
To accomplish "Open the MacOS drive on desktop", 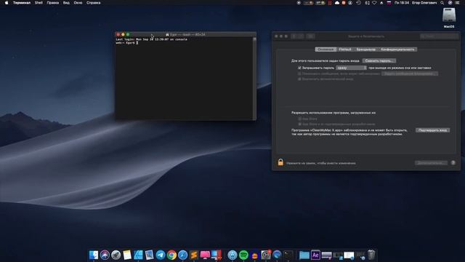I will pyautogui.click(x=449, y=17).
